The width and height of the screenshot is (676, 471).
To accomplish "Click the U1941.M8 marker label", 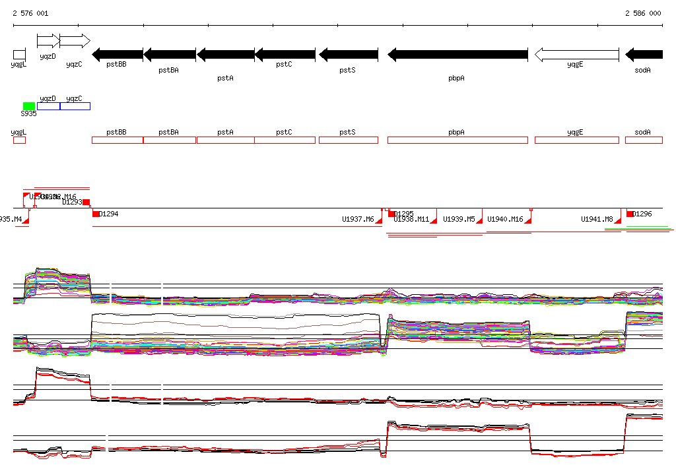I will click(597, 219).
